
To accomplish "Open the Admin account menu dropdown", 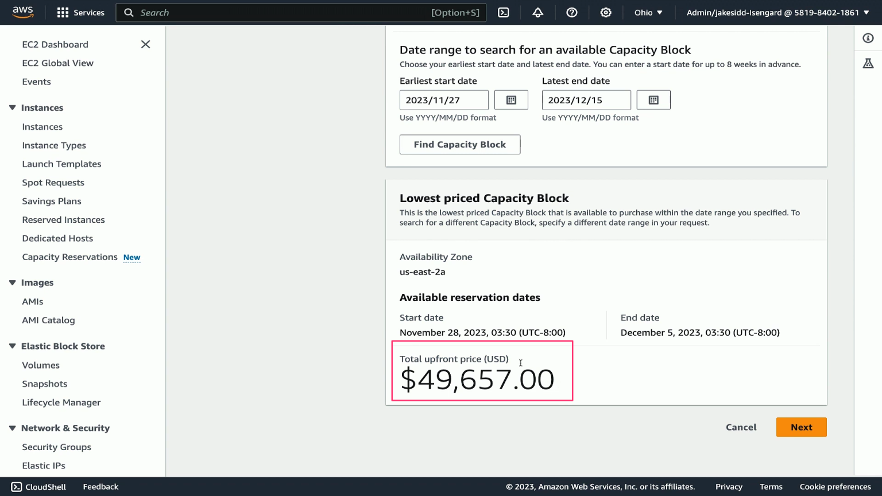I will (x=776, y=12).
